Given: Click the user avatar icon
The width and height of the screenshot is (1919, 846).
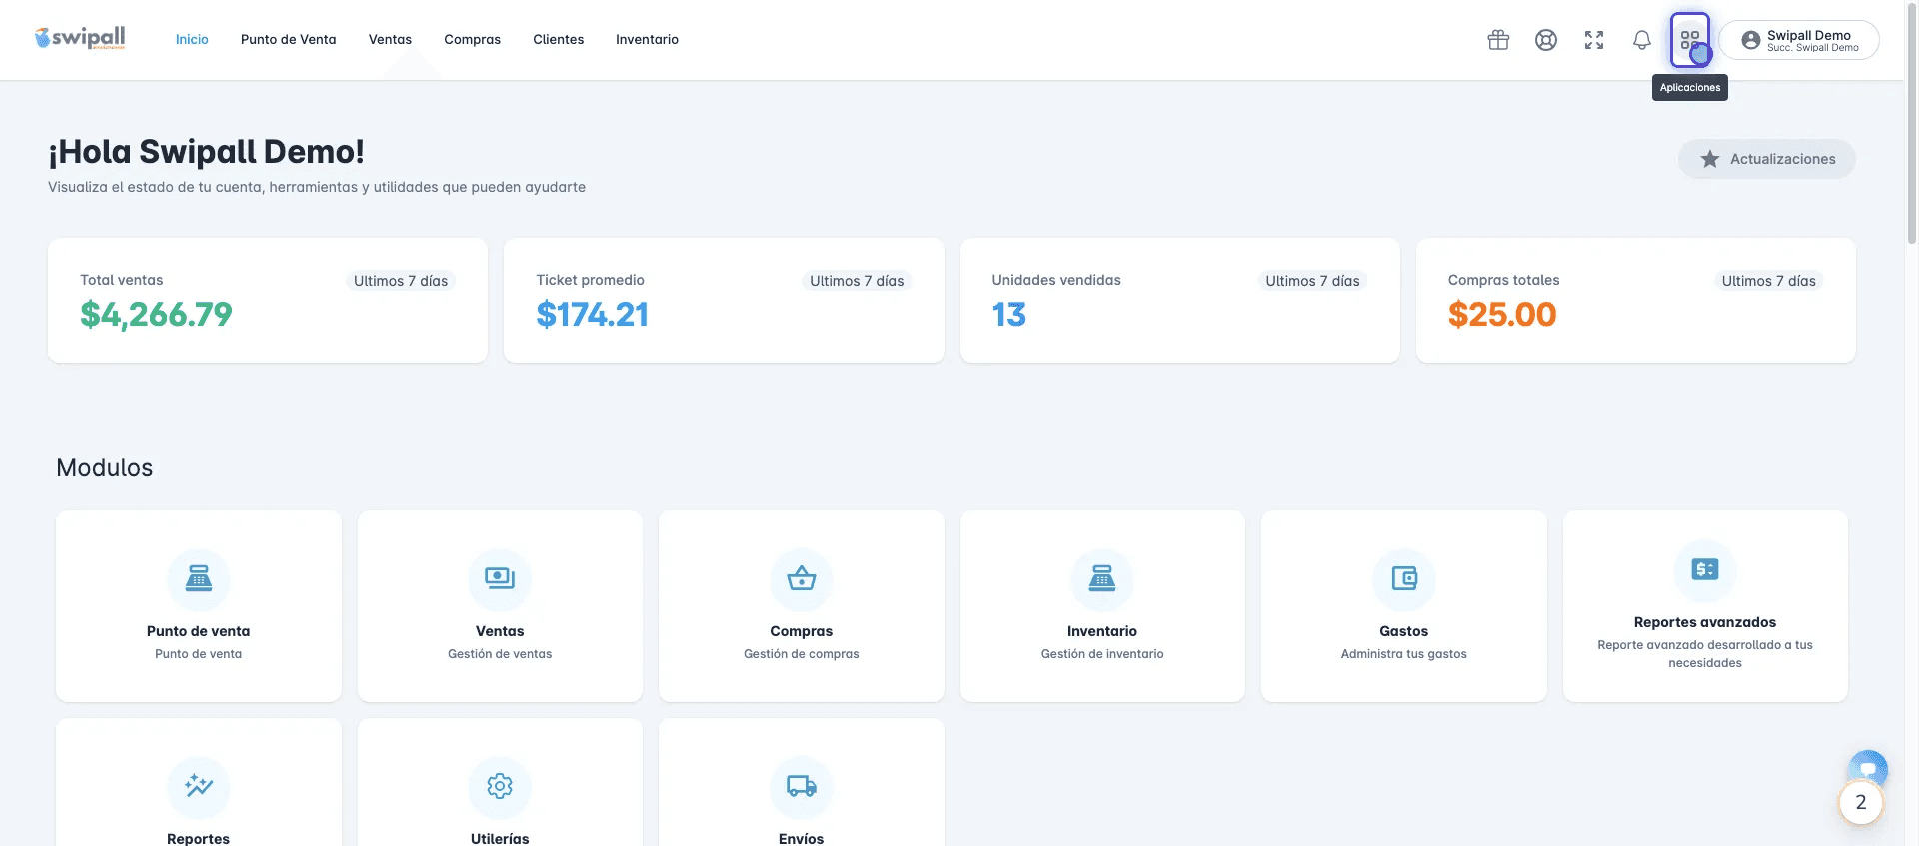Looking at the screenshot, I should point(1751,40).
